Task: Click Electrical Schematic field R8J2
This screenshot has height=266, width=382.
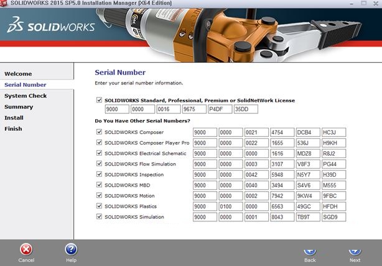Action: pyautogui.click(x=333, y=154)
